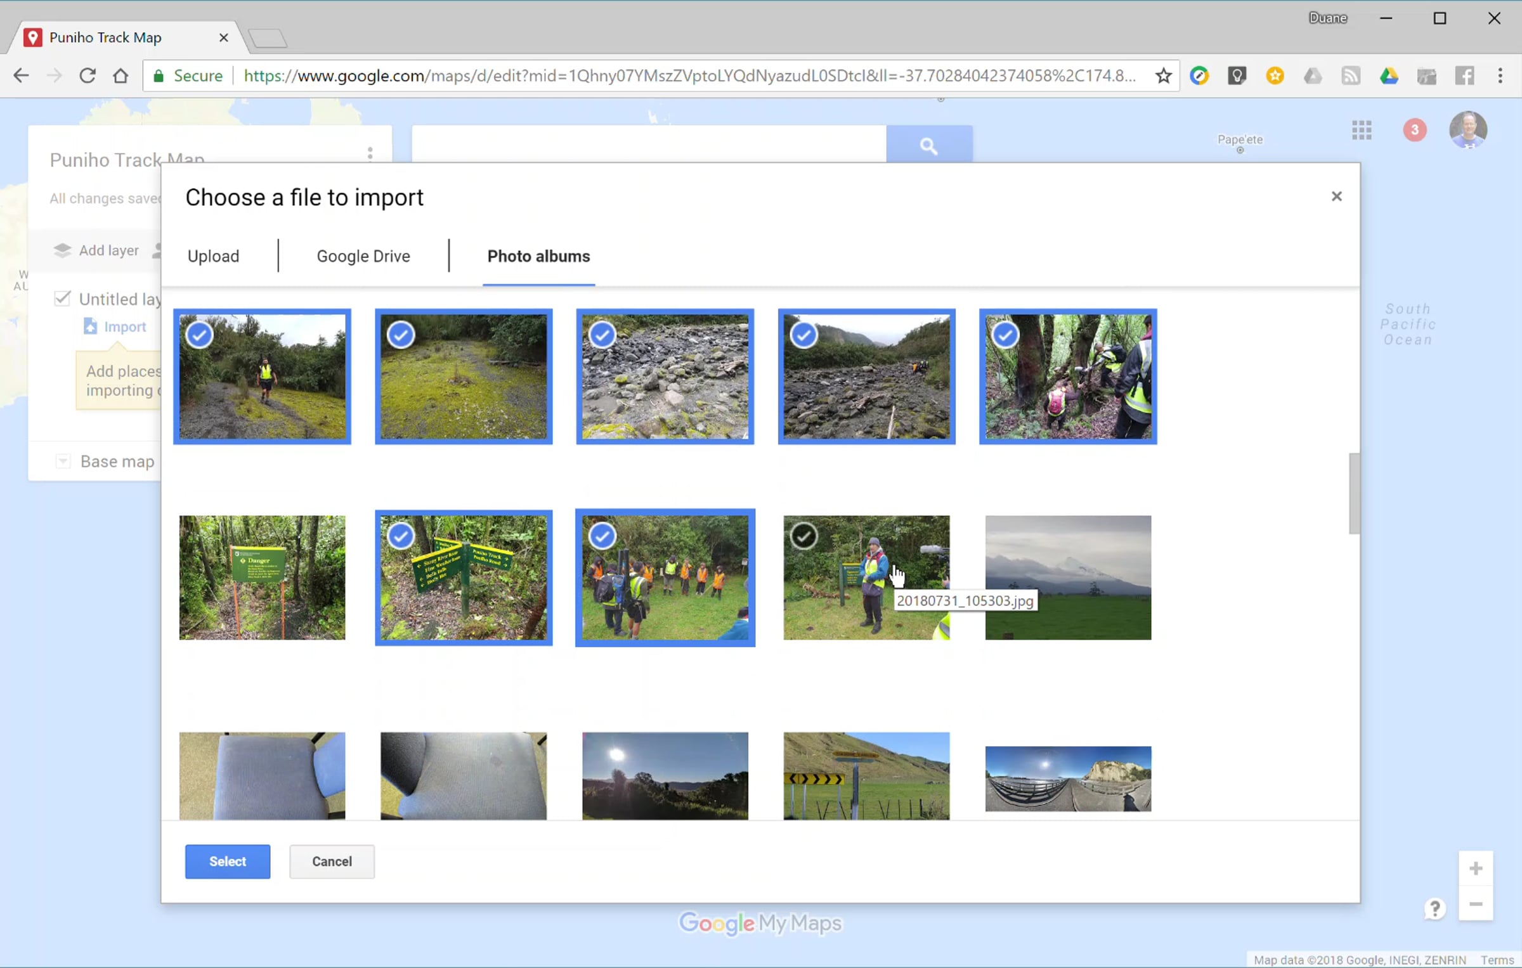Open the Google apps grid icon
1522x968 pixels.
click(1362, 131)
